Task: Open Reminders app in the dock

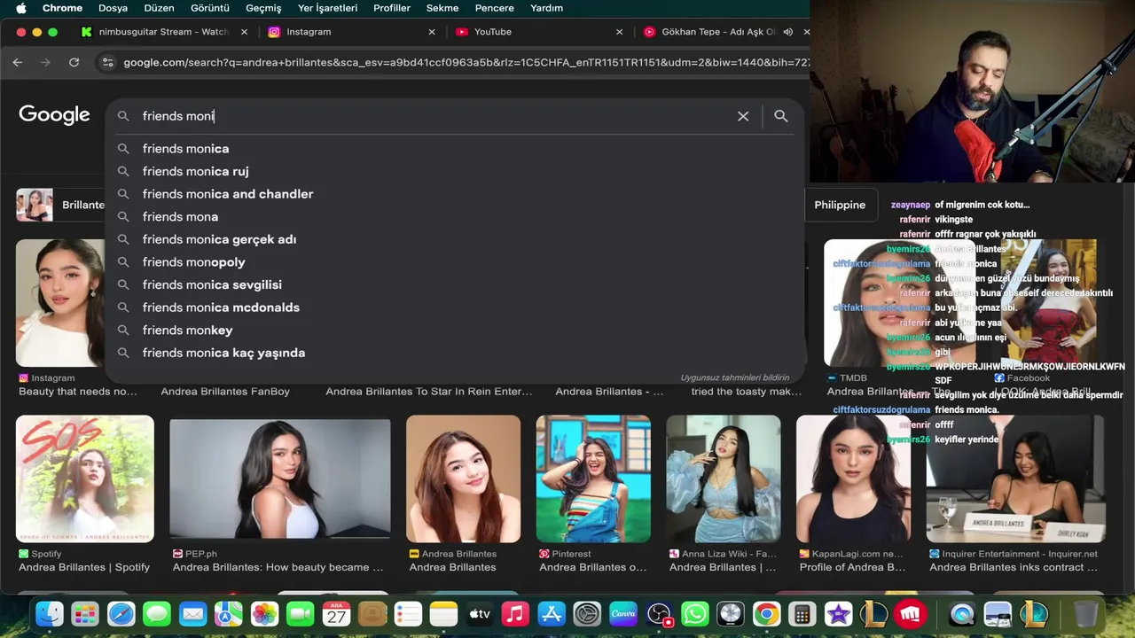Action: pos(408,614)
